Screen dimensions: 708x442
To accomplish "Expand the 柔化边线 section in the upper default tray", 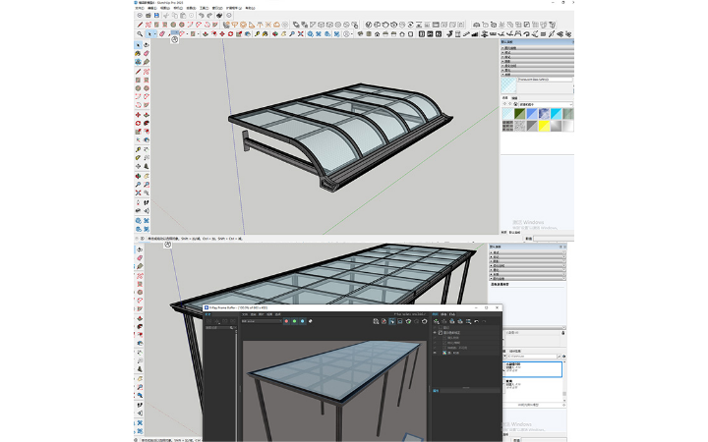I will coord(537,66).
